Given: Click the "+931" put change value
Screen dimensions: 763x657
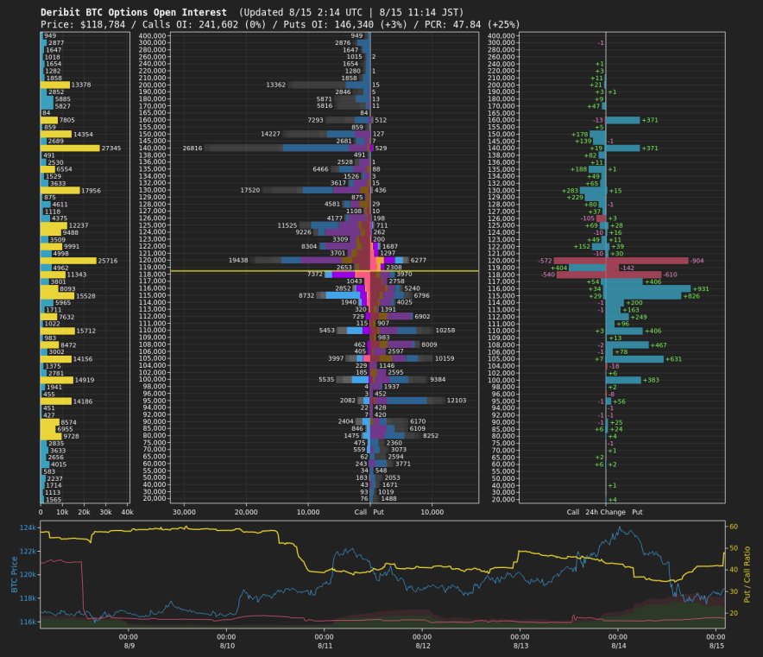Looking at the screenshot, I should coord(701,289).
